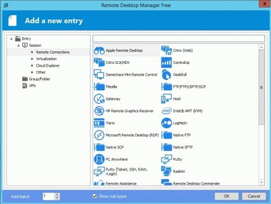The height and width of the screenshot is (204, 271).
Task: Pick the Microsoft Remote Desktop (RDP) icon
Action: [x=99, y=135]
